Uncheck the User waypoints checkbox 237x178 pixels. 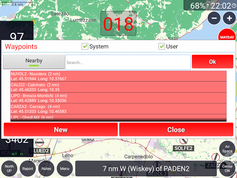coord(162,46)
